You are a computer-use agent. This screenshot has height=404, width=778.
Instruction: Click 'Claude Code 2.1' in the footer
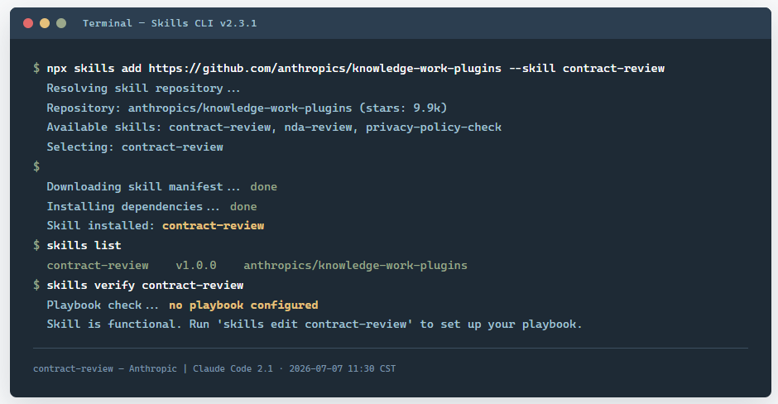(x=233, y=368)
